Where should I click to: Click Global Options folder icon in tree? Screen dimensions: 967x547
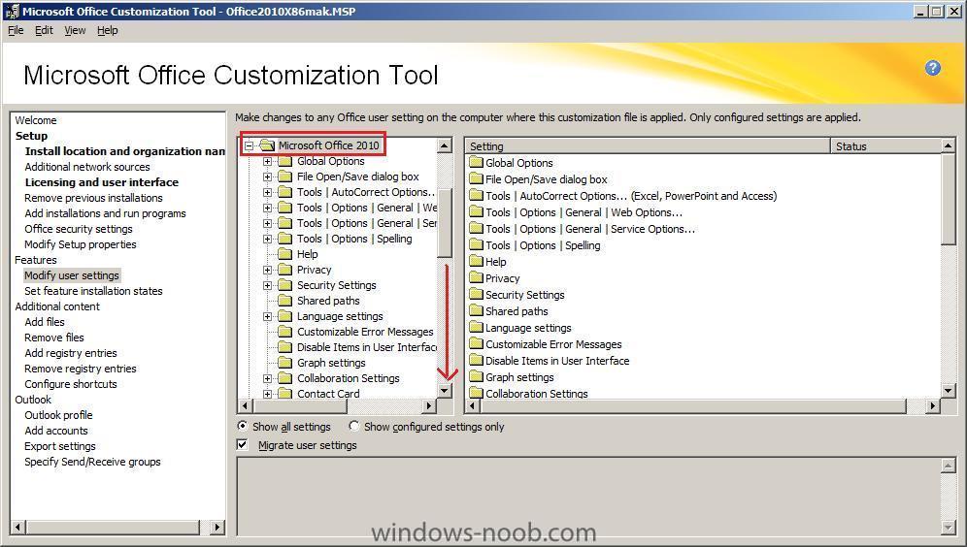pyautogui.click(x=284, y=161)
